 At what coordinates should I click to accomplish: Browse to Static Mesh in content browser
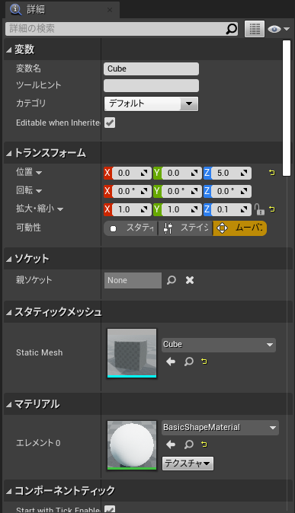[x=189, y=362]
